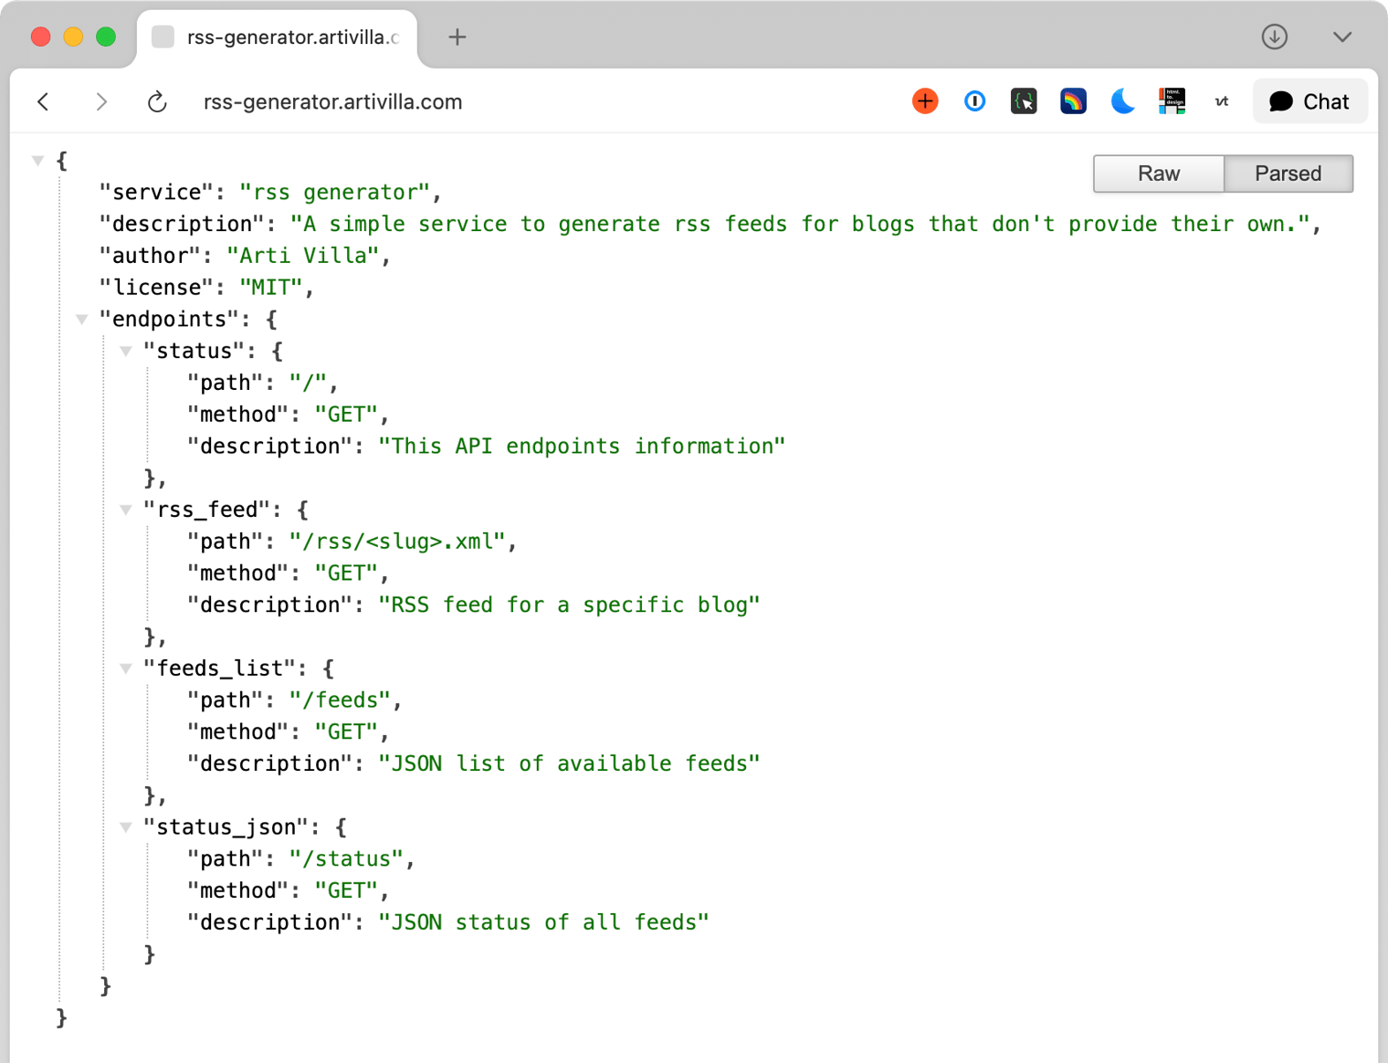Click the "RSS feed for a specific blog" string
1388x1063 pixels.
[570, 605]
